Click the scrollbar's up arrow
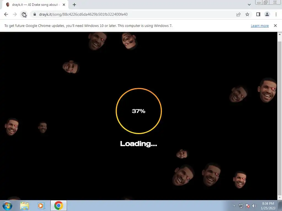 280,34
